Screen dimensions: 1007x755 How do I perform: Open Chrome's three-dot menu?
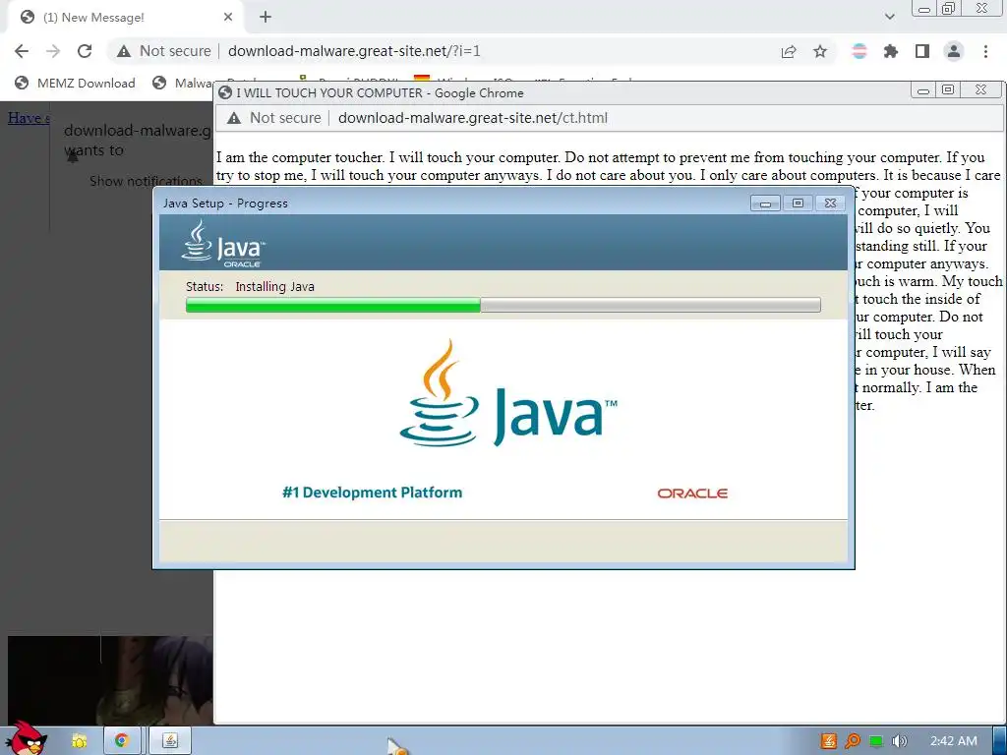pyautogui.click(x=985, y=51)
